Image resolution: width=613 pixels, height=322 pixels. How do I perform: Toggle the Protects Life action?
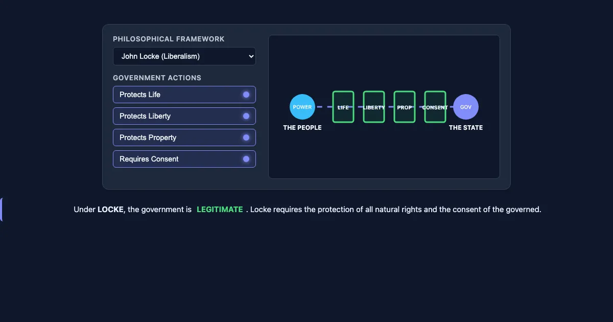coord(184,95)
